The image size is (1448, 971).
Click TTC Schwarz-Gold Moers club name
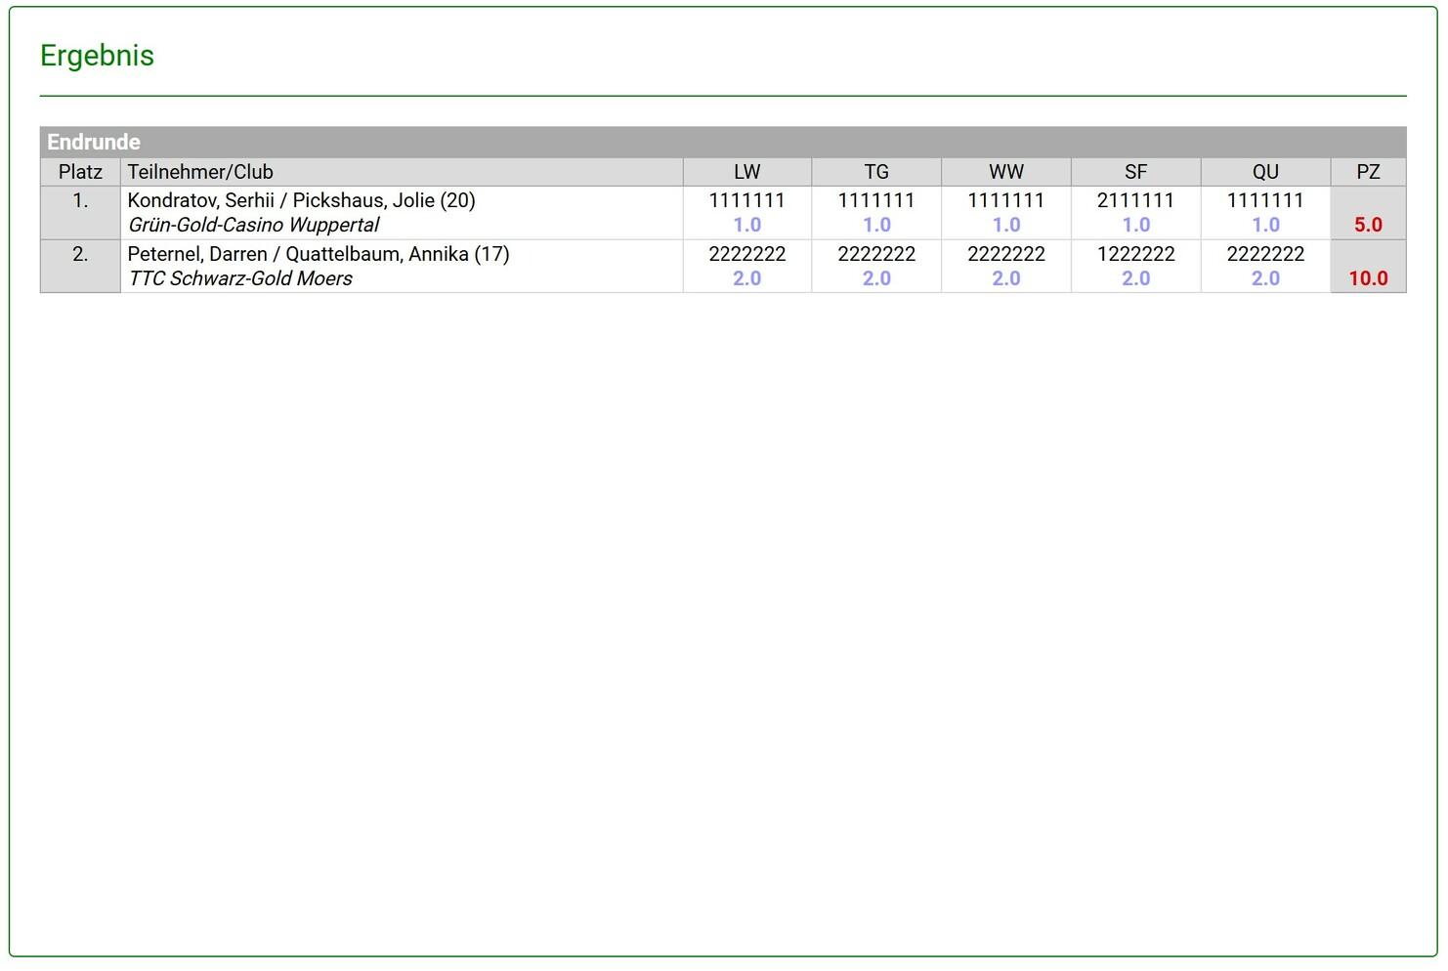[240, 278]
